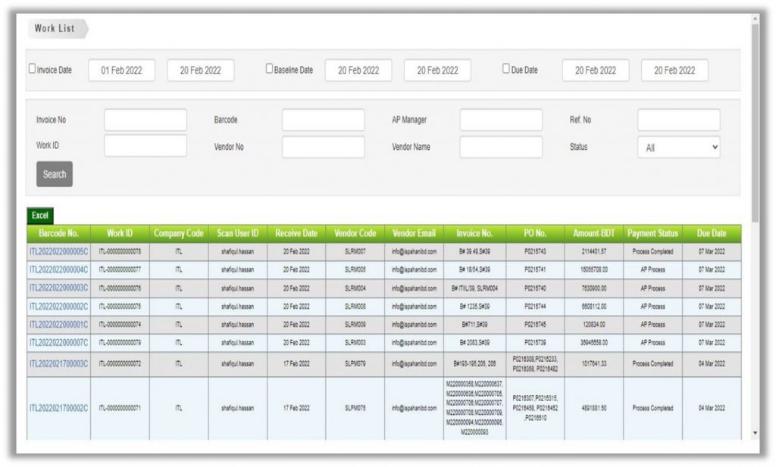Screen dimensions: 776x467
Task: Click the Payment Status column header
Action: point(652,233)
